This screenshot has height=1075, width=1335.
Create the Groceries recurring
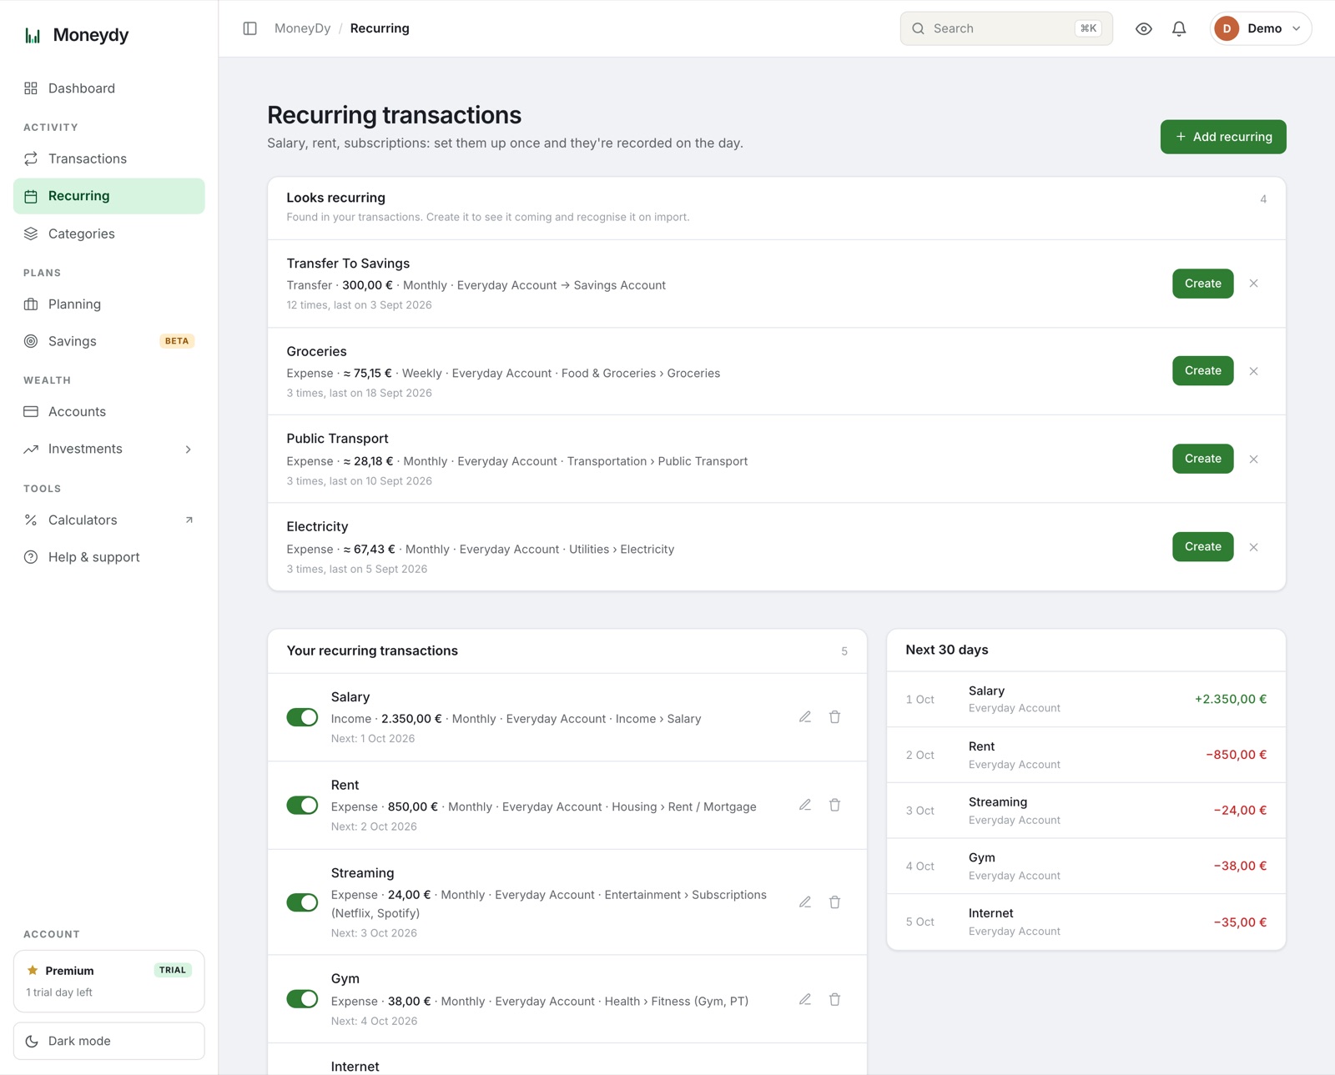click(x=1202, y=370)
